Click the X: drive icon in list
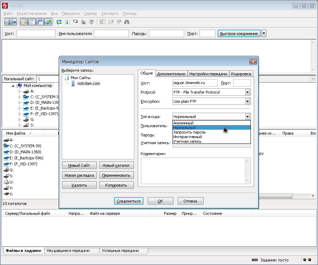Viewport: 318px width, 265px height. point(6,194)
